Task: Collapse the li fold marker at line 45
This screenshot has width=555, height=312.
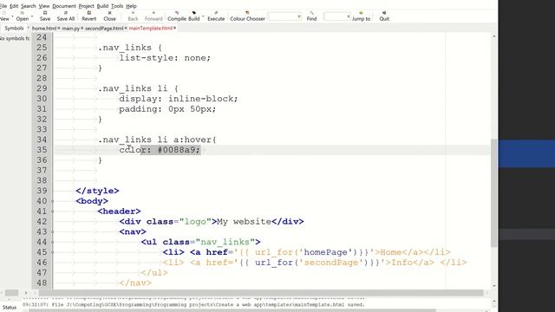Action: point(53,252)
